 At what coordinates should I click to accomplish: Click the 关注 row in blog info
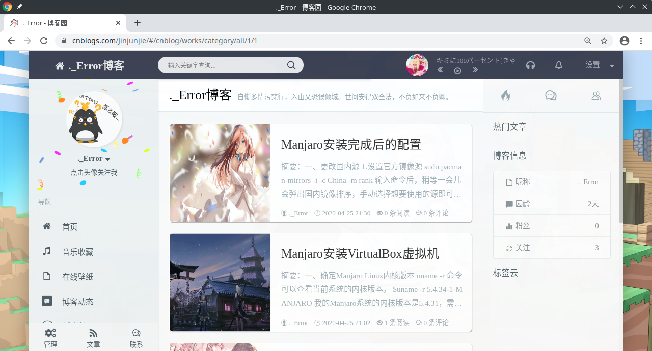point(552,248)
